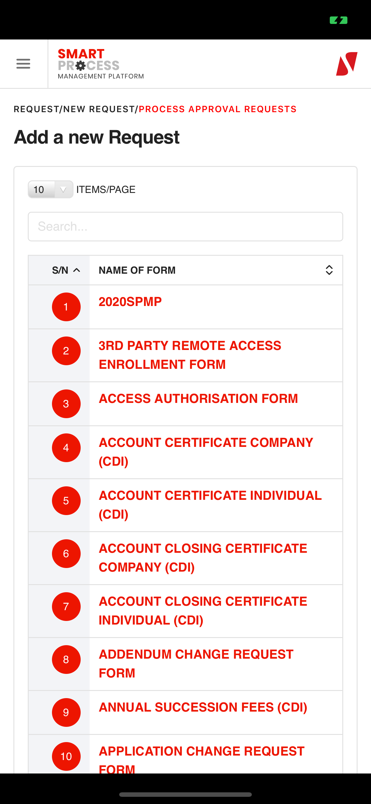The height and width of the screenshot is (804, 371).
Task: Click inside the Search field
Action: click(x=185, y=226)
